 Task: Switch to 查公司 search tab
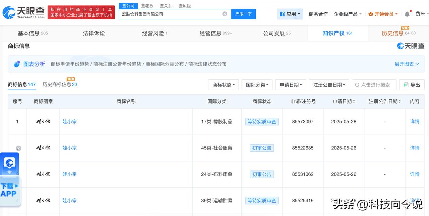[128, 6]
